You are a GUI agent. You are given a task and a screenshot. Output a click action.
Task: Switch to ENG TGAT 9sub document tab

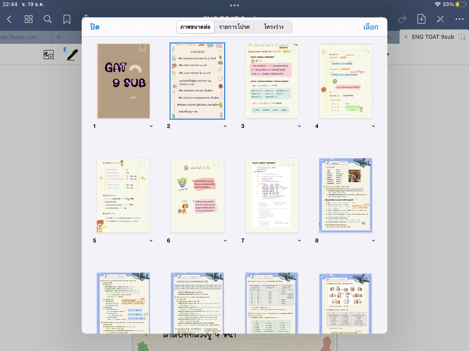(433, 37)
